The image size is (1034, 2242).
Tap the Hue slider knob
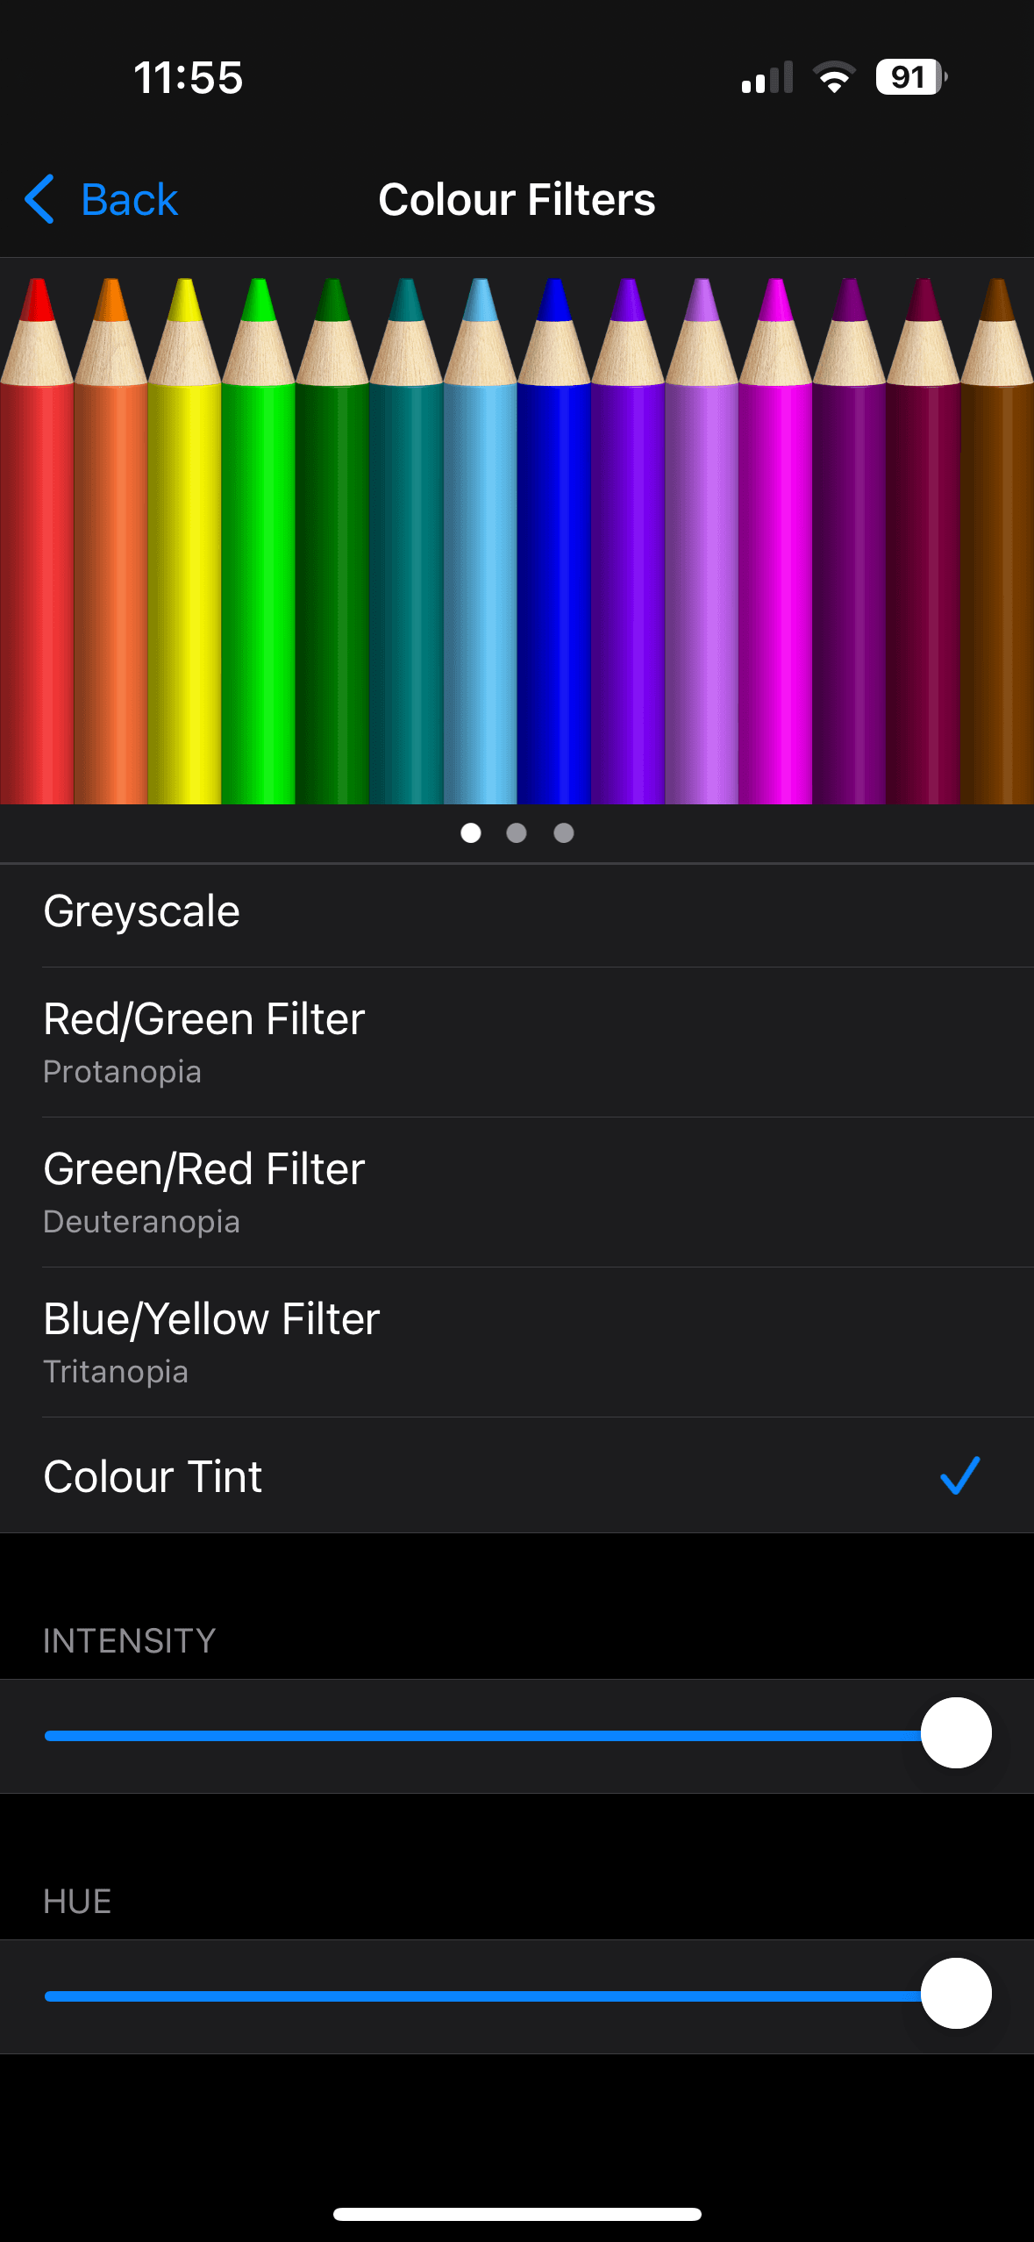point(956,1994)
